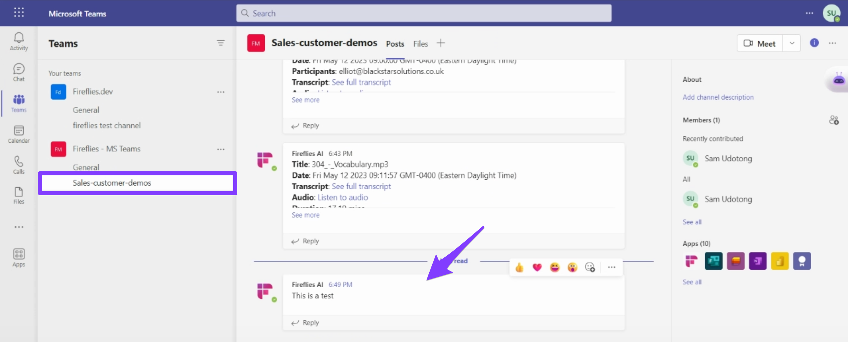Click into the Search box
The image size is (848, 342).
(x=424, y=13)
